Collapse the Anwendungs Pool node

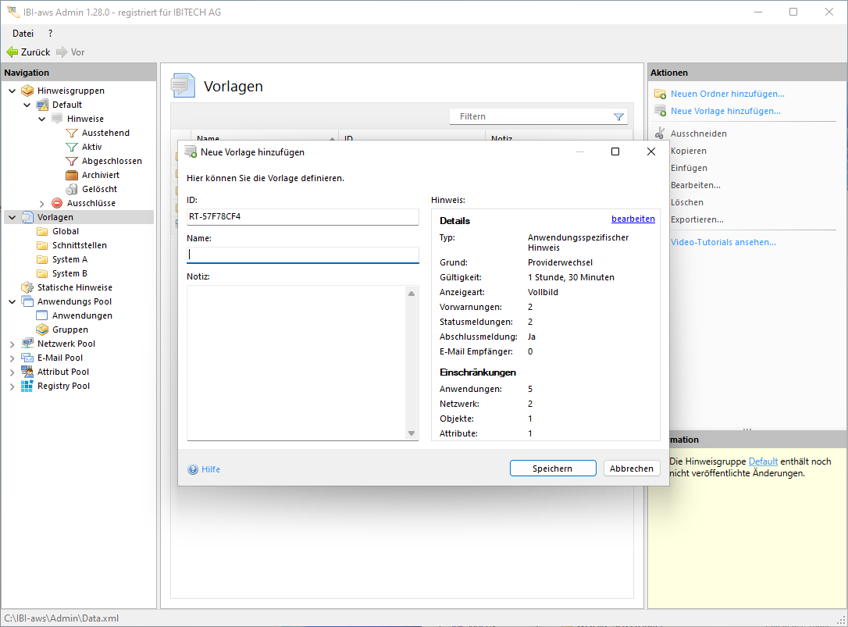pos(12,301)
